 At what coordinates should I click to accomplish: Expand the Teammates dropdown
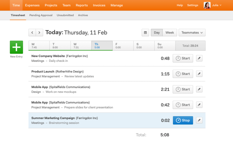[192, 33]
